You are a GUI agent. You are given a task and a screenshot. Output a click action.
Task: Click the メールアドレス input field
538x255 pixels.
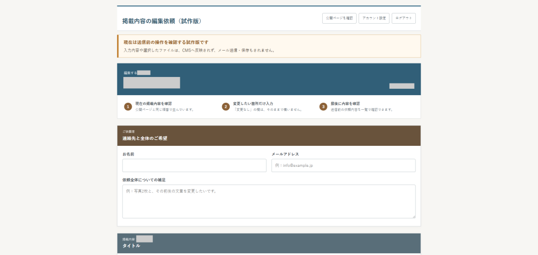(x=343, y=165)
